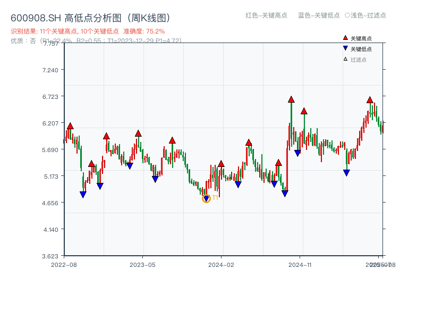Click the leftmost red triangle high-point marker

[x=69, y=126]
